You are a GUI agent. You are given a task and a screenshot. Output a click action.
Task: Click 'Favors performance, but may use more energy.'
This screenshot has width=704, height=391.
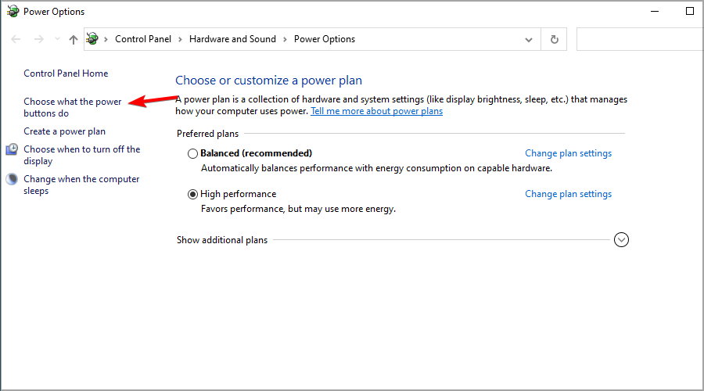[x=298, y=209]
